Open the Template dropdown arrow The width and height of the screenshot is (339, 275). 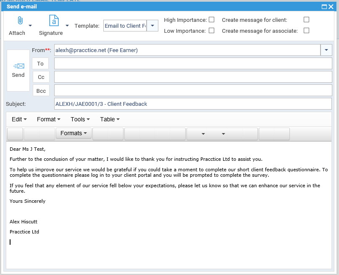(152, 26)
